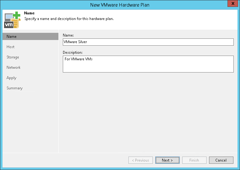Click the 'Specify a name and description' instruction text
Image resolution: width=240 pixels, height=170 pixels.
(x=69, y=19)
